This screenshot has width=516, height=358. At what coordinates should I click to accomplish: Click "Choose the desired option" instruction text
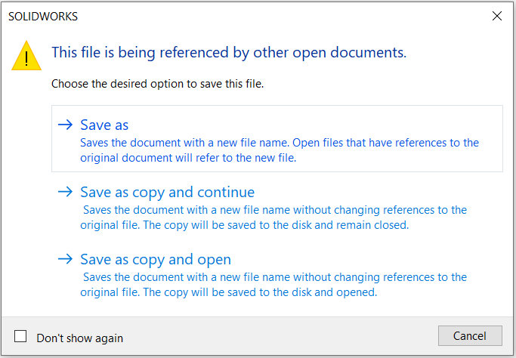(x=157, y=84)
